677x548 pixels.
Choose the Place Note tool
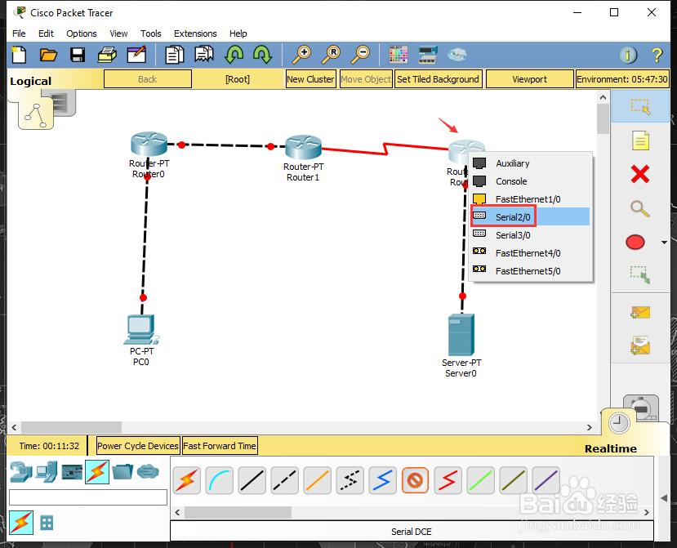640,140
